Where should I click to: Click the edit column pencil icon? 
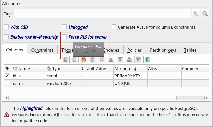(102, 59)
